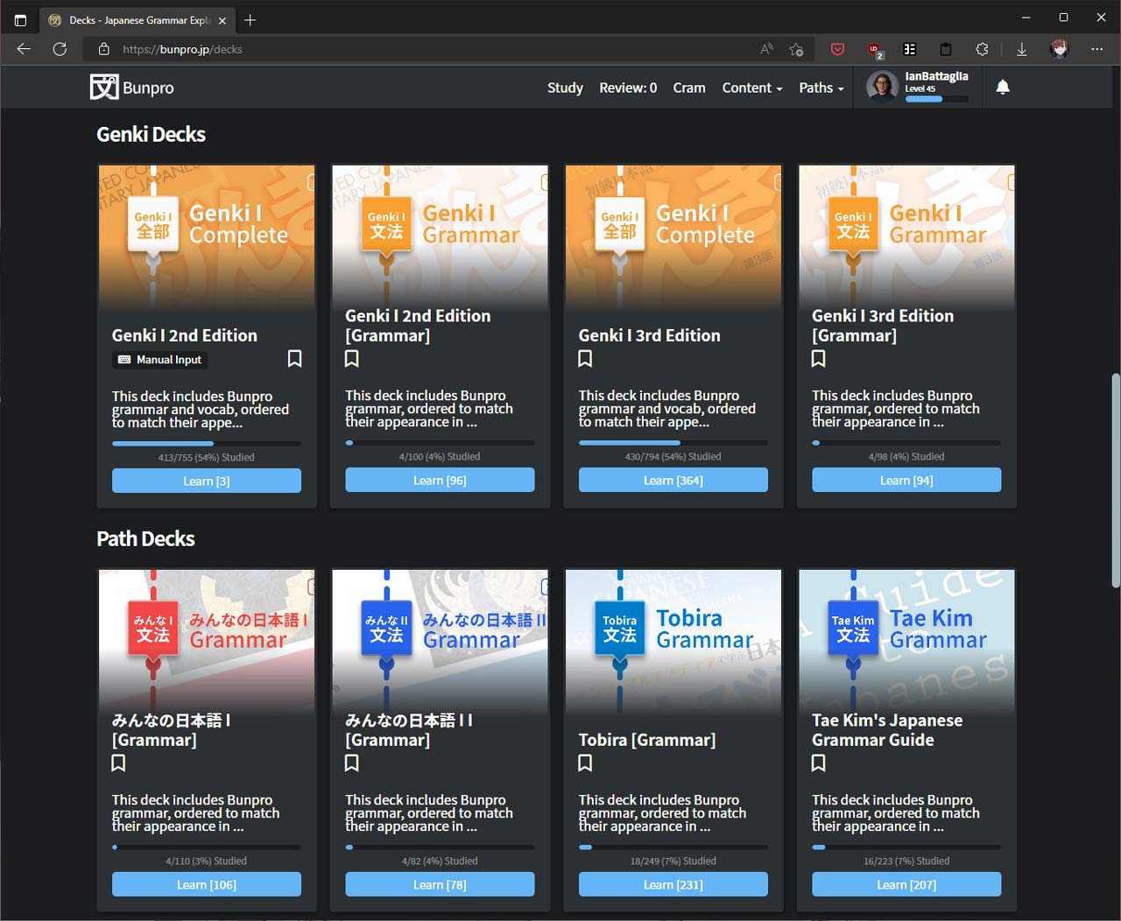Viewport: 1121px width, 921px height.
Task: Open uBlock Origin extension icon
Action: [x=874, y=49]
